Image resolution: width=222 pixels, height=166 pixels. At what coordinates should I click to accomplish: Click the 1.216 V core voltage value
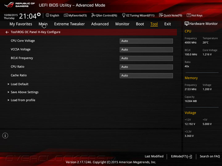pos(207,54)
